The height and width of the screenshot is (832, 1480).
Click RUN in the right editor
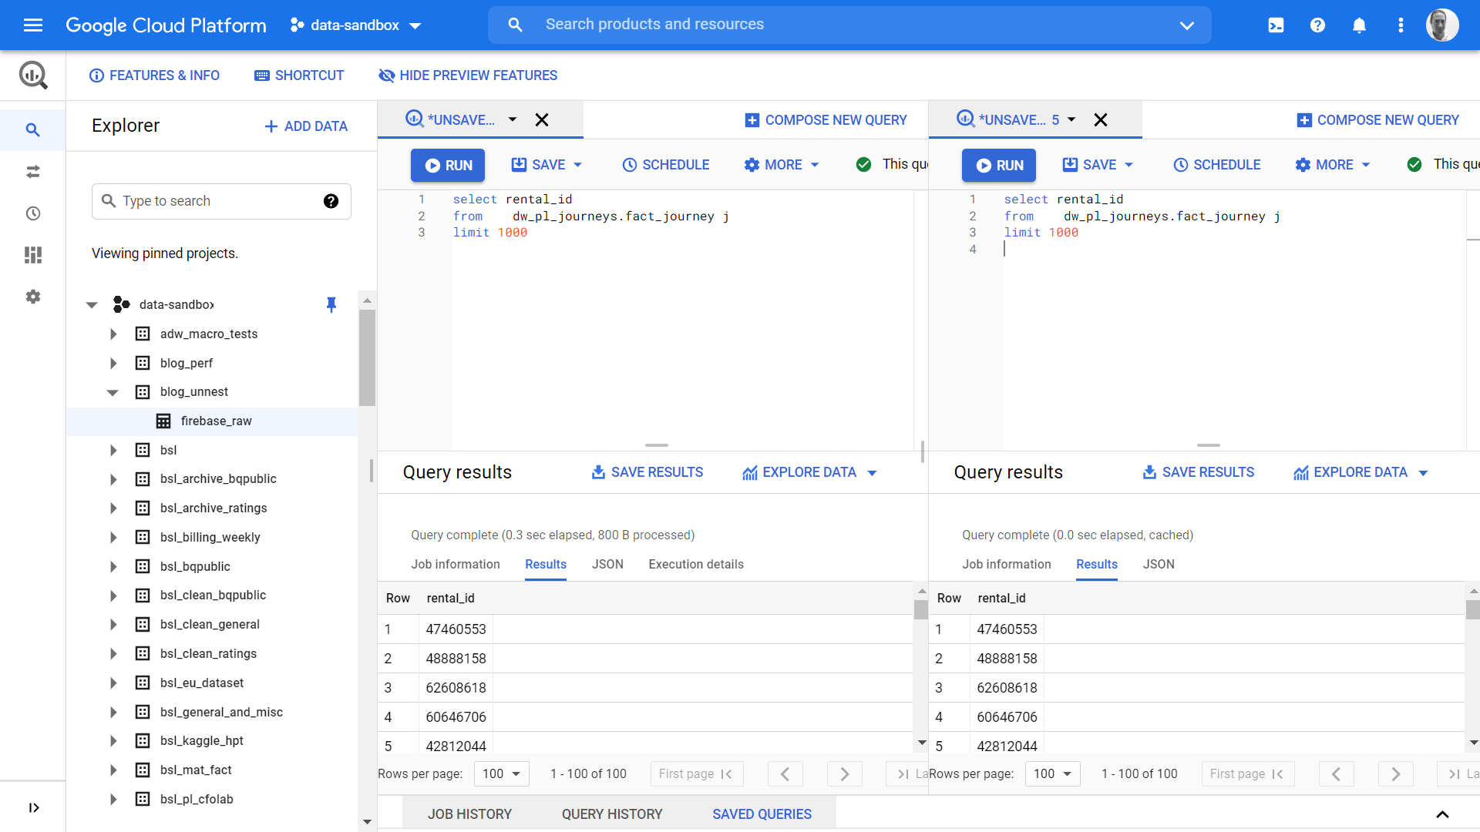point(998,165)
